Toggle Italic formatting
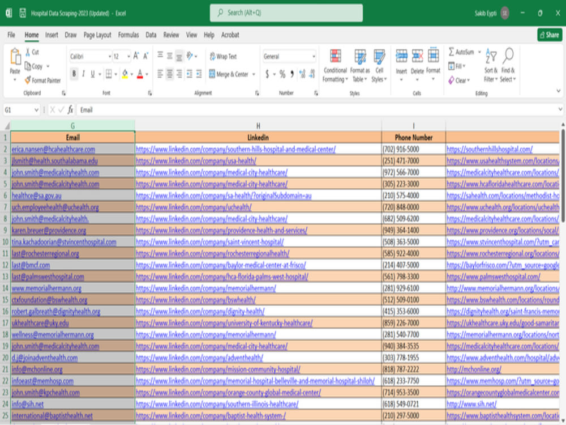 coord(83,74)
